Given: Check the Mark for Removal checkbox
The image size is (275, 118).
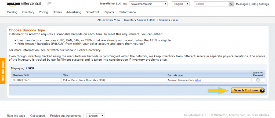Looking at the screenshot, I should tap(258, 80).
